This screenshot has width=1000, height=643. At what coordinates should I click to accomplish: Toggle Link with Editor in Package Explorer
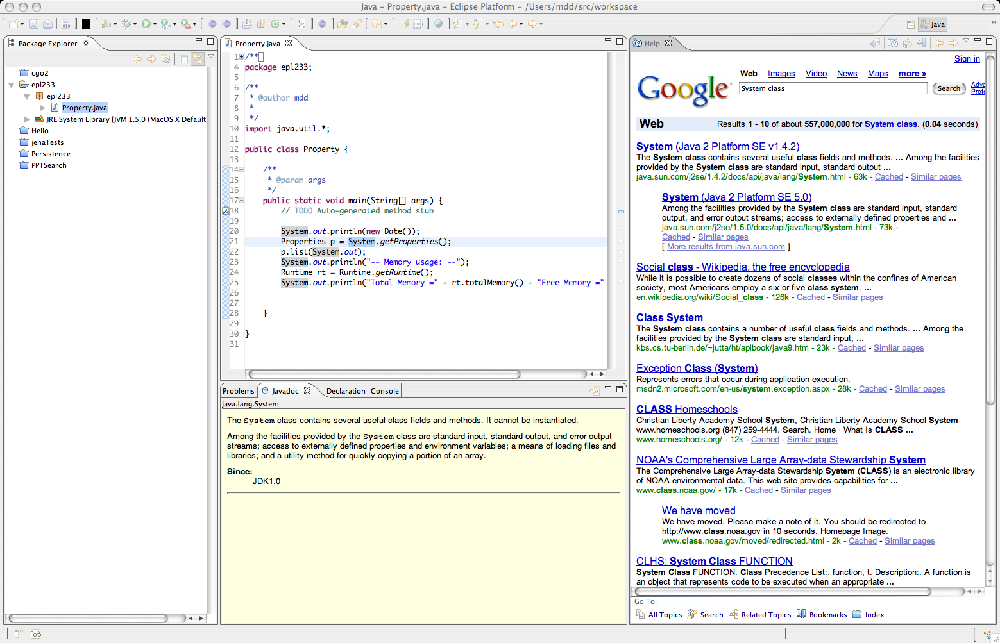[198, 59]
